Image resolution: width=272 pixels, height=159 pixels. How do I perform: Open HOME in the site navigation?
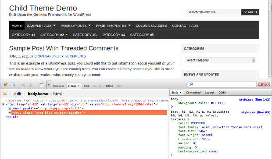click(x=17, y=25)
